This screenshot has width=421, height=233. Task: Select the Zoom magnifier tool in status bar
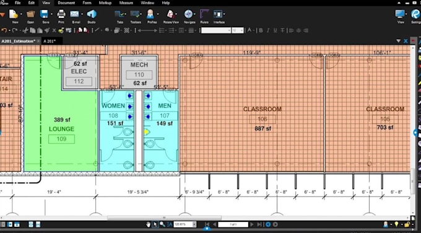coord(162,224)
